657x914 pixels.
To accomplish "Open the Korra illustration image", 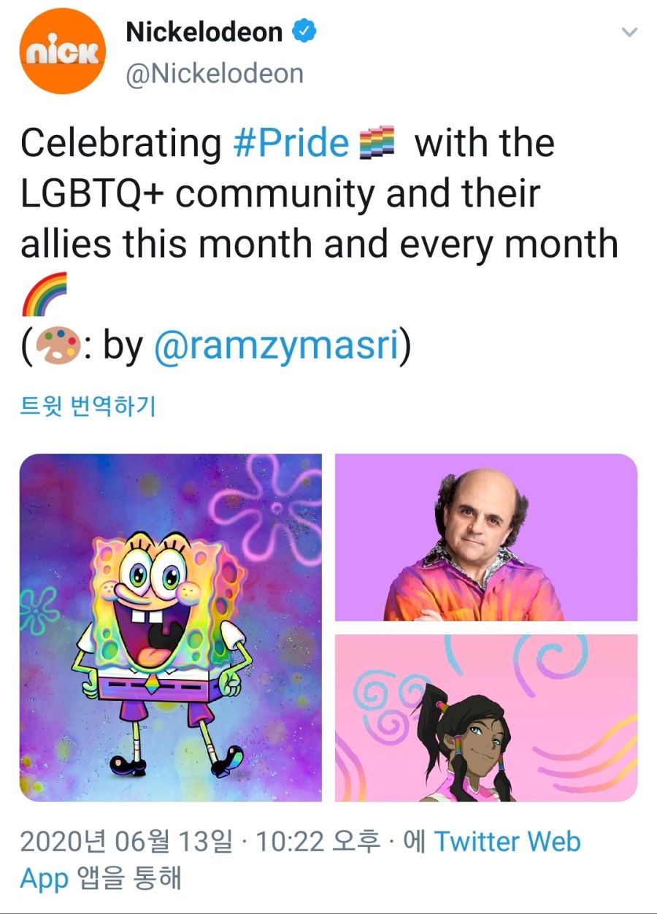I will [x=486, y=718].
